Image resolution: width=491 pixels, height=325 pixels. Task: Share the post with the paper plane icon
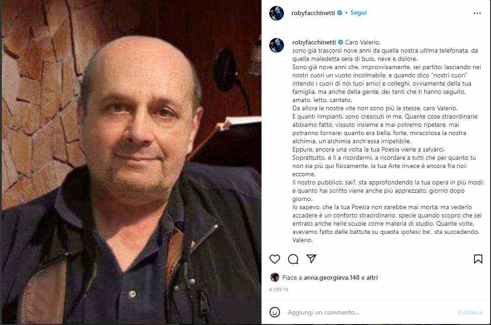pyautogui.click(x=311, y=259)
